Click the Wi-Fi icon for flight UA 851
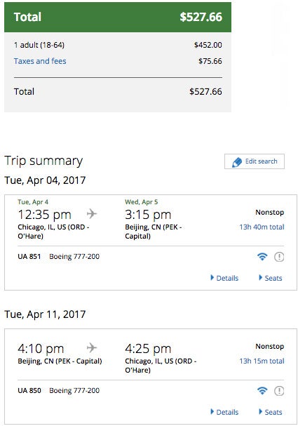 pyautogui.click(x=262, y=256)
